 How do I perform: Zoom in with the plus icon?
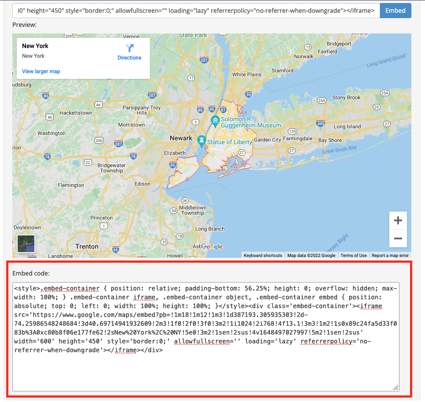tap(398, 220)
